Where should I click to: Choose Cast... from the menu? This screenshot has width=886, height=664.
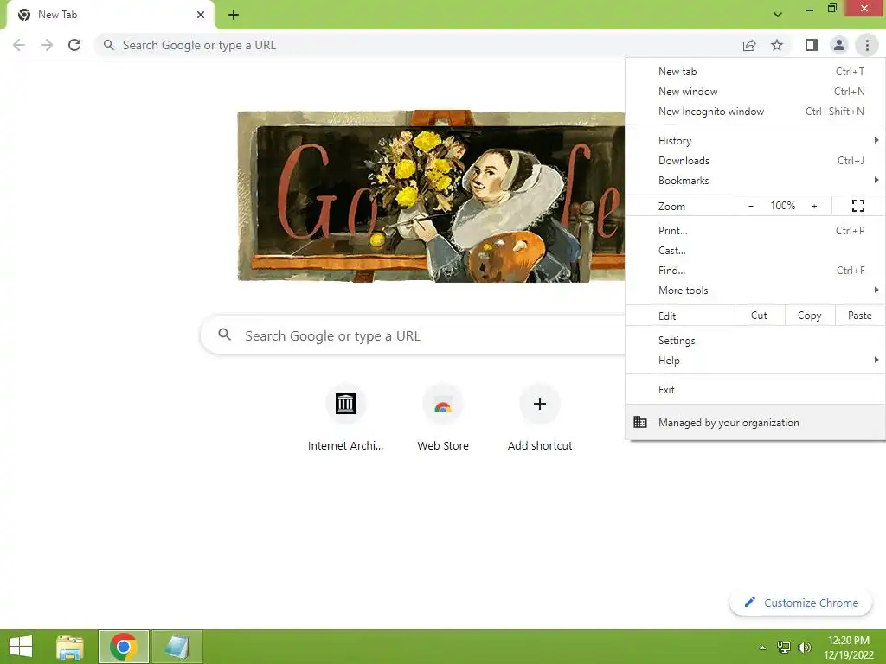click(x=755, y=250)
